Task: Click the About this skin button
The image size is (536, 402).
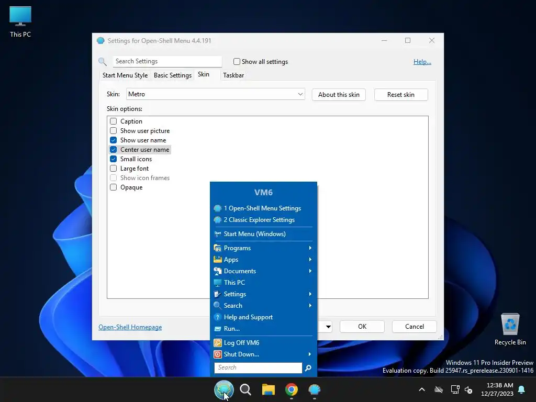Action: point(339,95)
